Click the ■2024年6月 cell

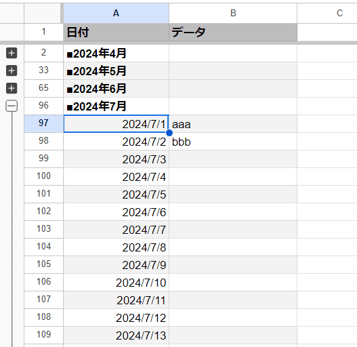point(116,88)
